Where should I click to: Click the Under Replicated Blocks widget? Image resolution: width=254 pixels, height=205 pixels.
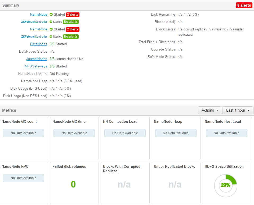pos(176,183)
